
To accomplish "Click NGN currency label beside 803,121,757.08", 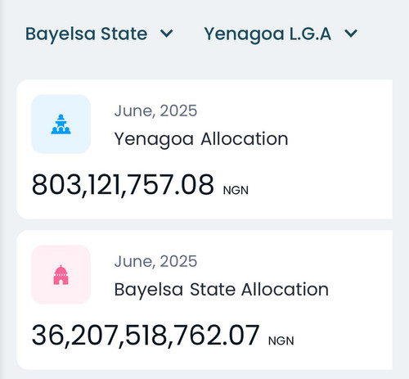I will [236, 191].
